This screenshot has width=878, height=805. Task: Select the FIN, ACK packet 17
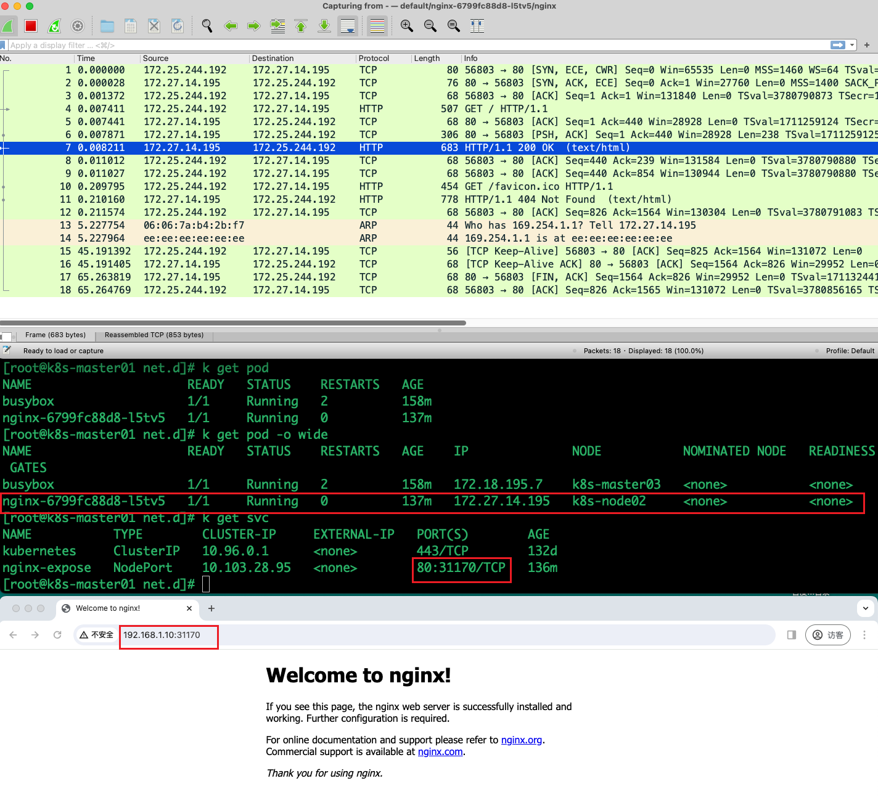[x=439, y=277]
